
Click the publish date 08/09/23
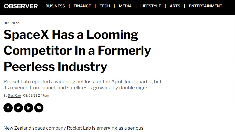30,96
